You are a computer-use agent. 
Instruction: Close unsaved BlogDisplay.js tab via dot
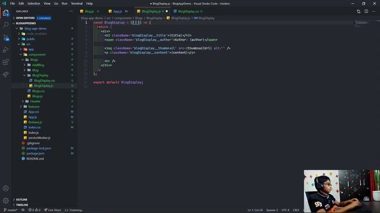point(166,11)
